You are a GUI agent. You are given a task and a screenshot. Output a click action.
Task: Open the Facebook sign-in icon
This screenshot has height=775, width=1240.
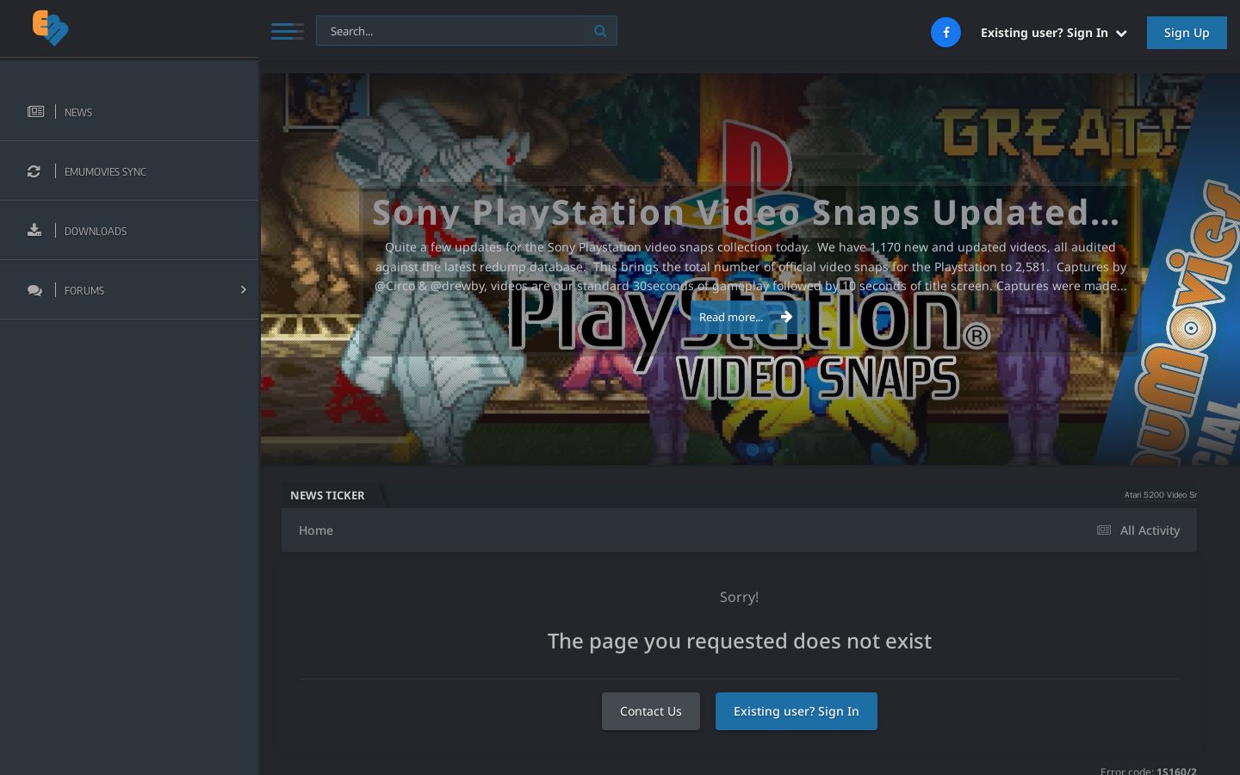tap(945, 33)
